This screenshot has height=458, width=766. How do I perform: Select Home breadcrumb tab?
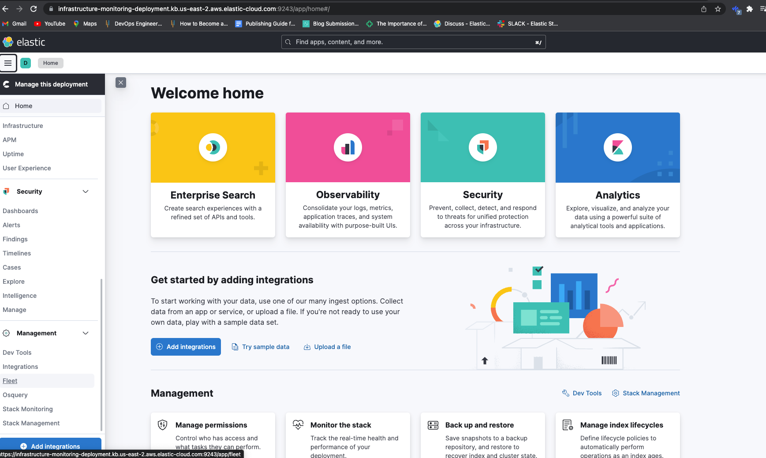click(x=51, y=63)
